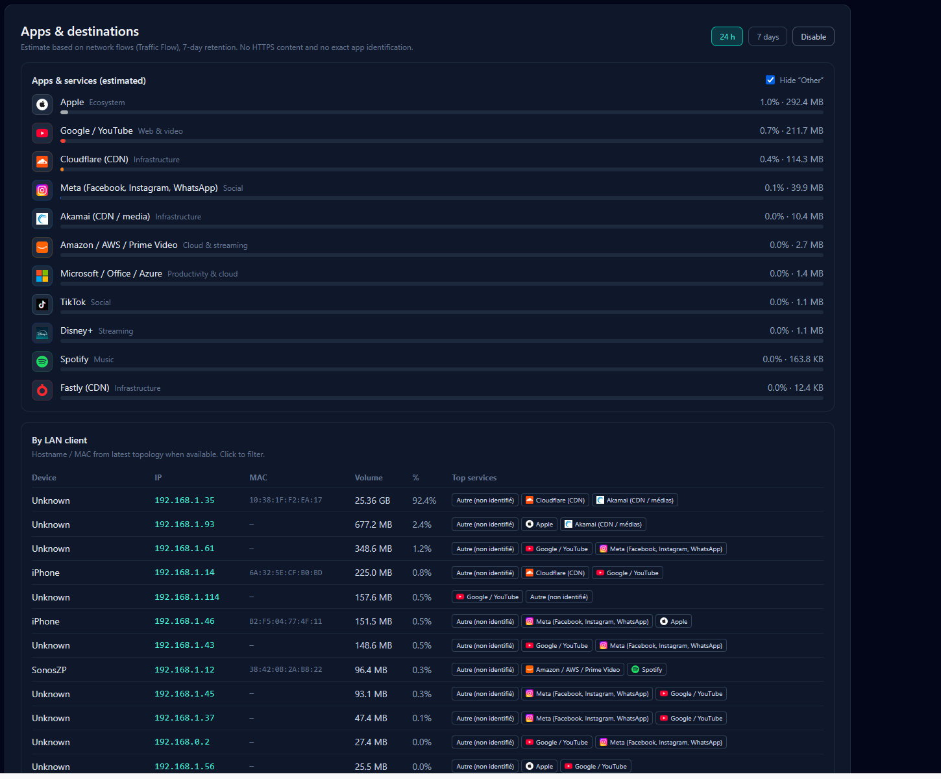Click the Google / YouTube usage bar
Screen dimensions: 941x779
click(x=442, y=141)
